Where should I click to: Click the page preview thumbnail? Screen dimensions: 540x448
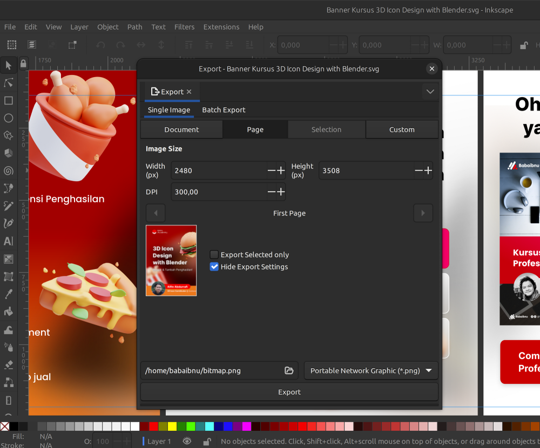coord(171,260)
